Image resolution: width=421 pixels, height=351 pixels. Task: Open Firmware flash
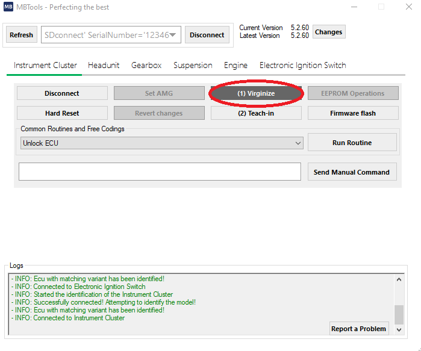(353, 113)
